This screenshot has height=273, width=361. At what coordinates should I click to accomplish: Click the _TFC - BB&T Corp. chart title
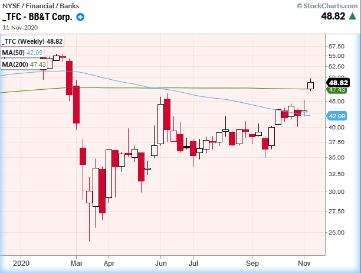37,17
